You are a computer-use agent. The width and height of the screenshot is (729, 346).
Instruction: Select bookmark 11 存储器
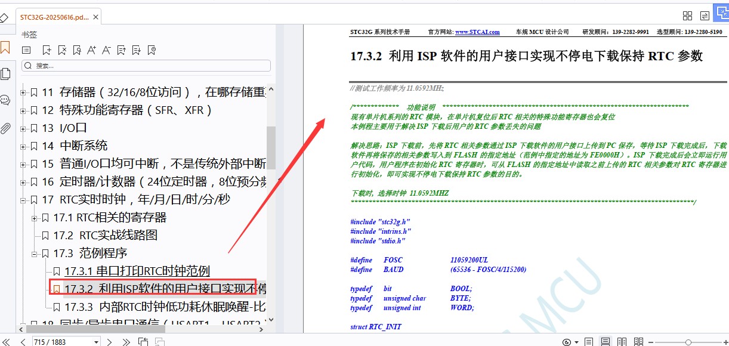154,92
